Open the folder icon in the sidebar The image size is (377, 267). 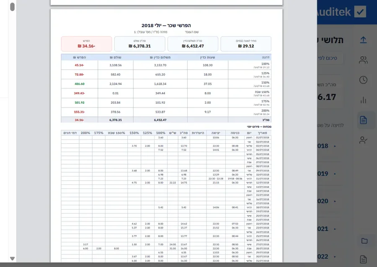click(364, 241)
